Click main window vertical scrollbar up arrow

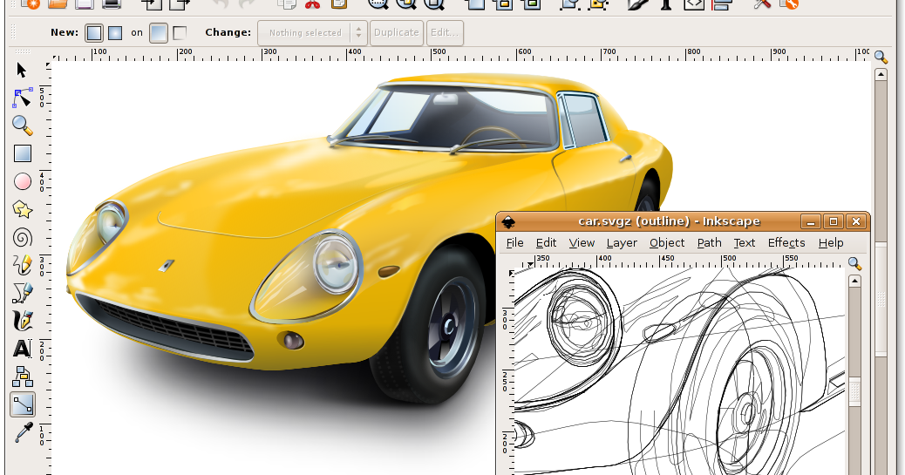881,74
